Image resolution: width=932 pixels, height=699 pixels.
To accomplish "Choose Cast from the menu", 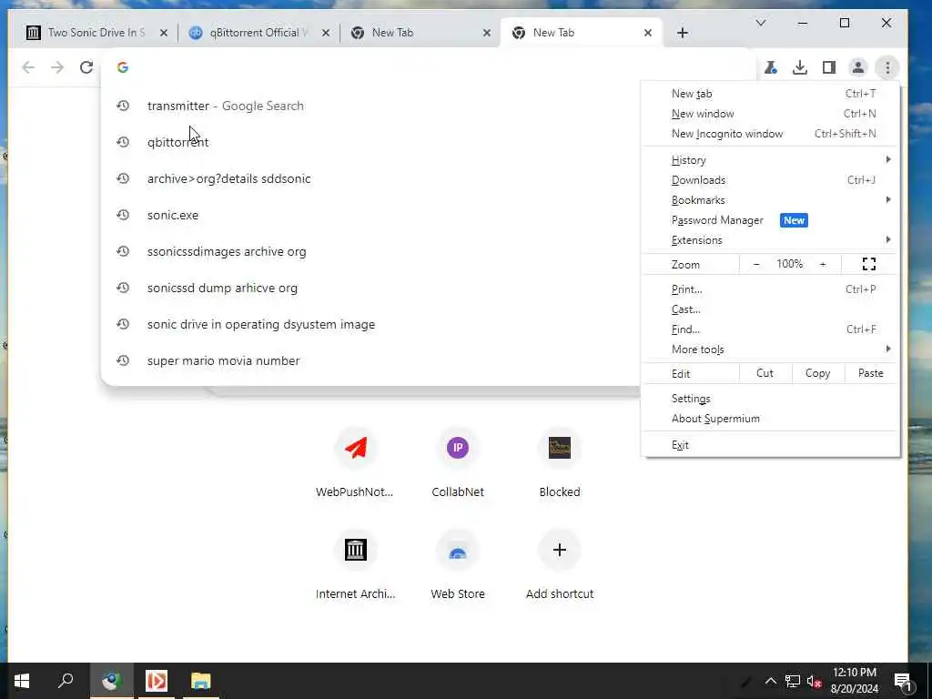I will click(x=770, y=309).
